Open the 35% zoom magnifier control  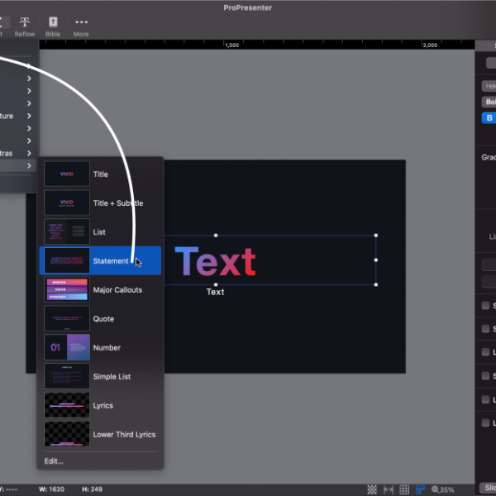(x=442, y=489)
